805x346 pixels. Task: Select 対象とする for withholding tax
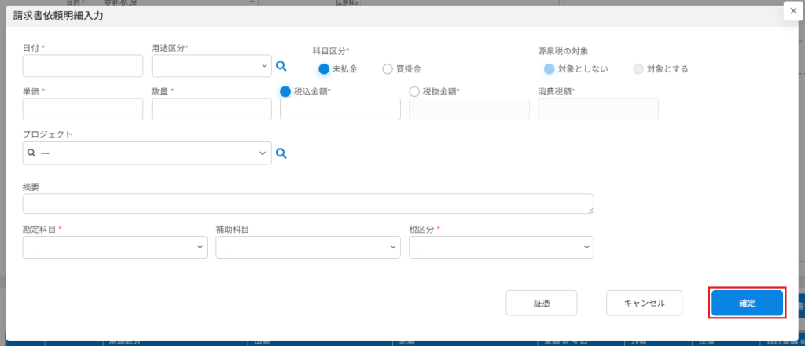point(638,69)
